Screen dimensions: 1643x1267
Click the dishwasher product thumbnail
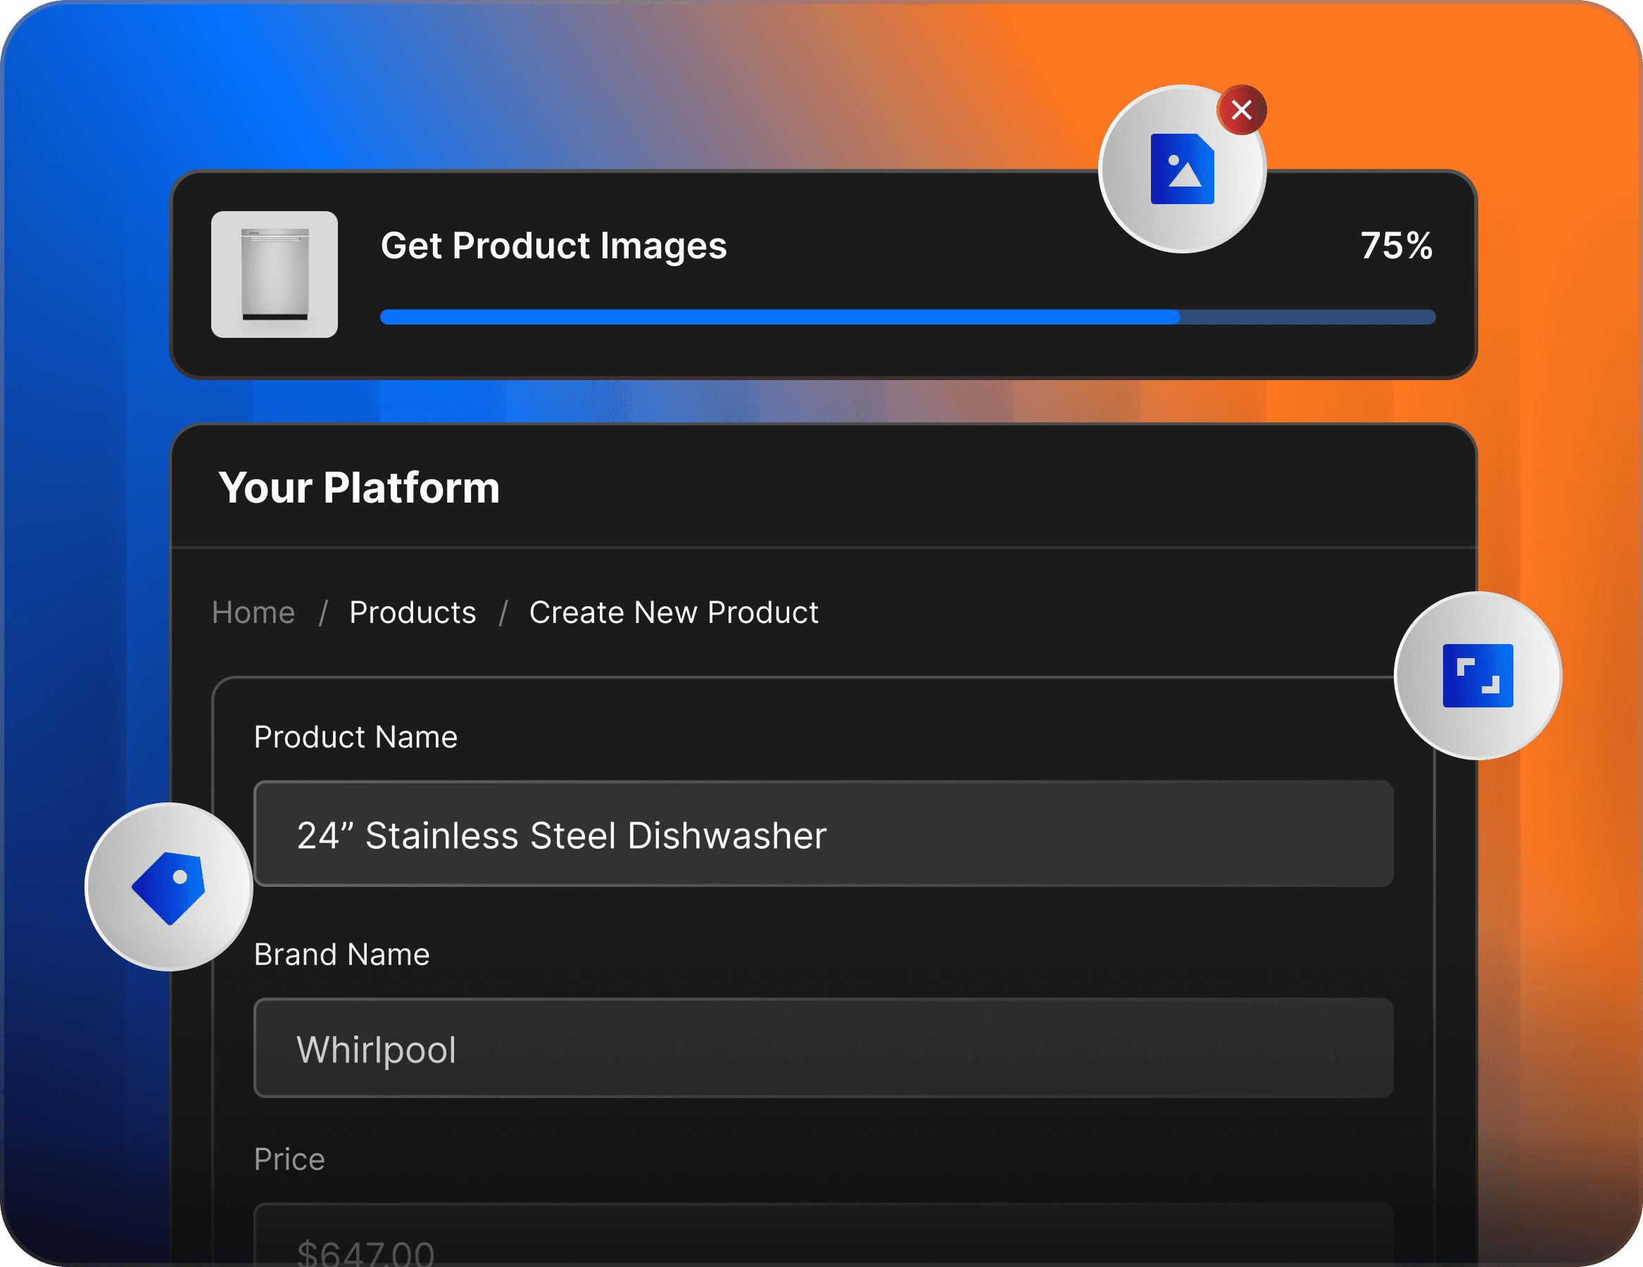pos(275,275)
